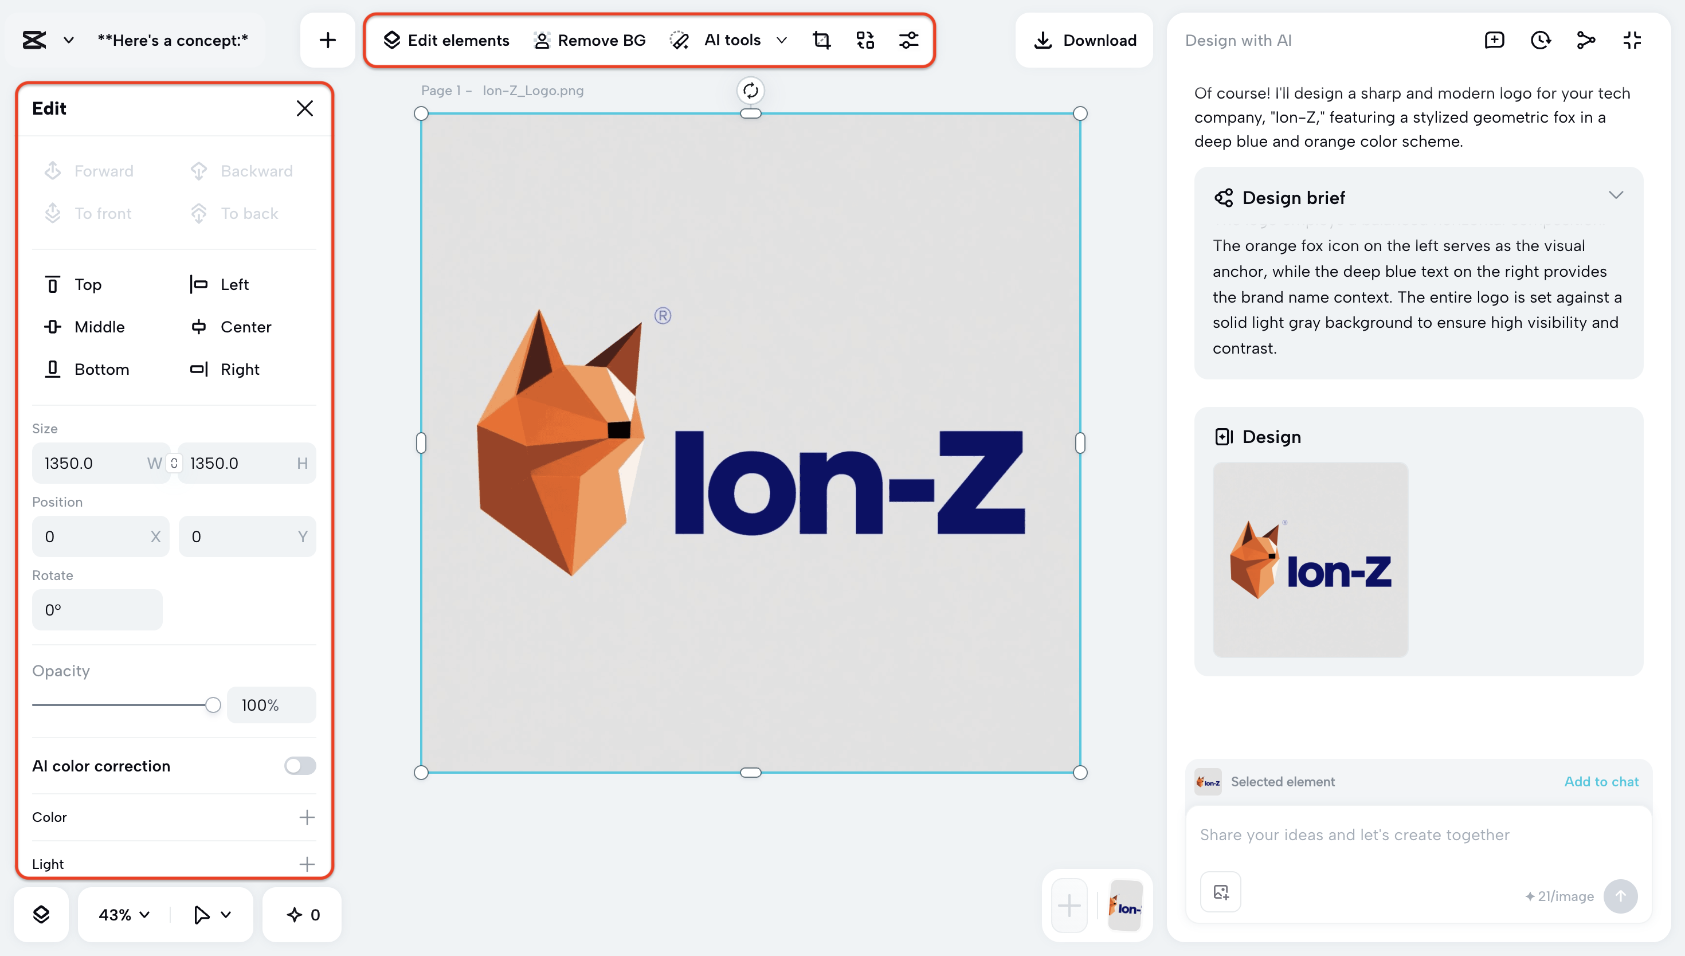Open the Edit elements panel

point(446,40)
